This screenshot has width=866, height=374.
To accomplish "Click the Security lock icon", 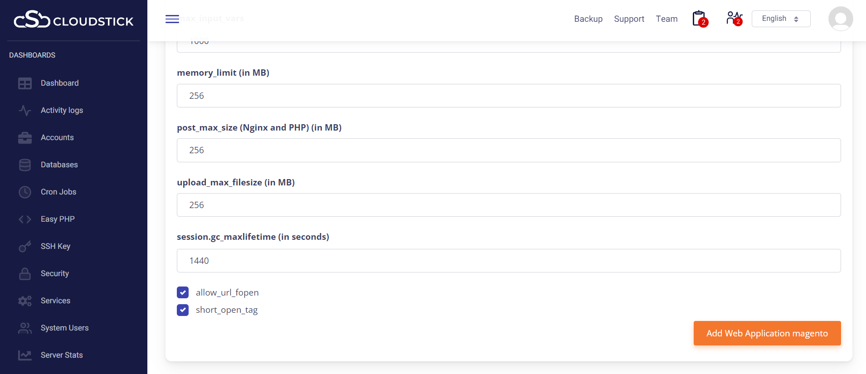I will 25,274.
